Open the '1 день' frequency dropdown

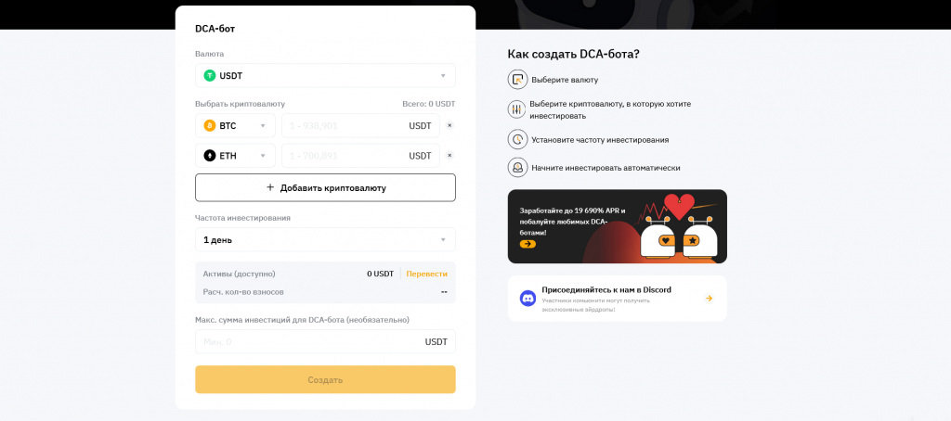click(x=325, y=239)
